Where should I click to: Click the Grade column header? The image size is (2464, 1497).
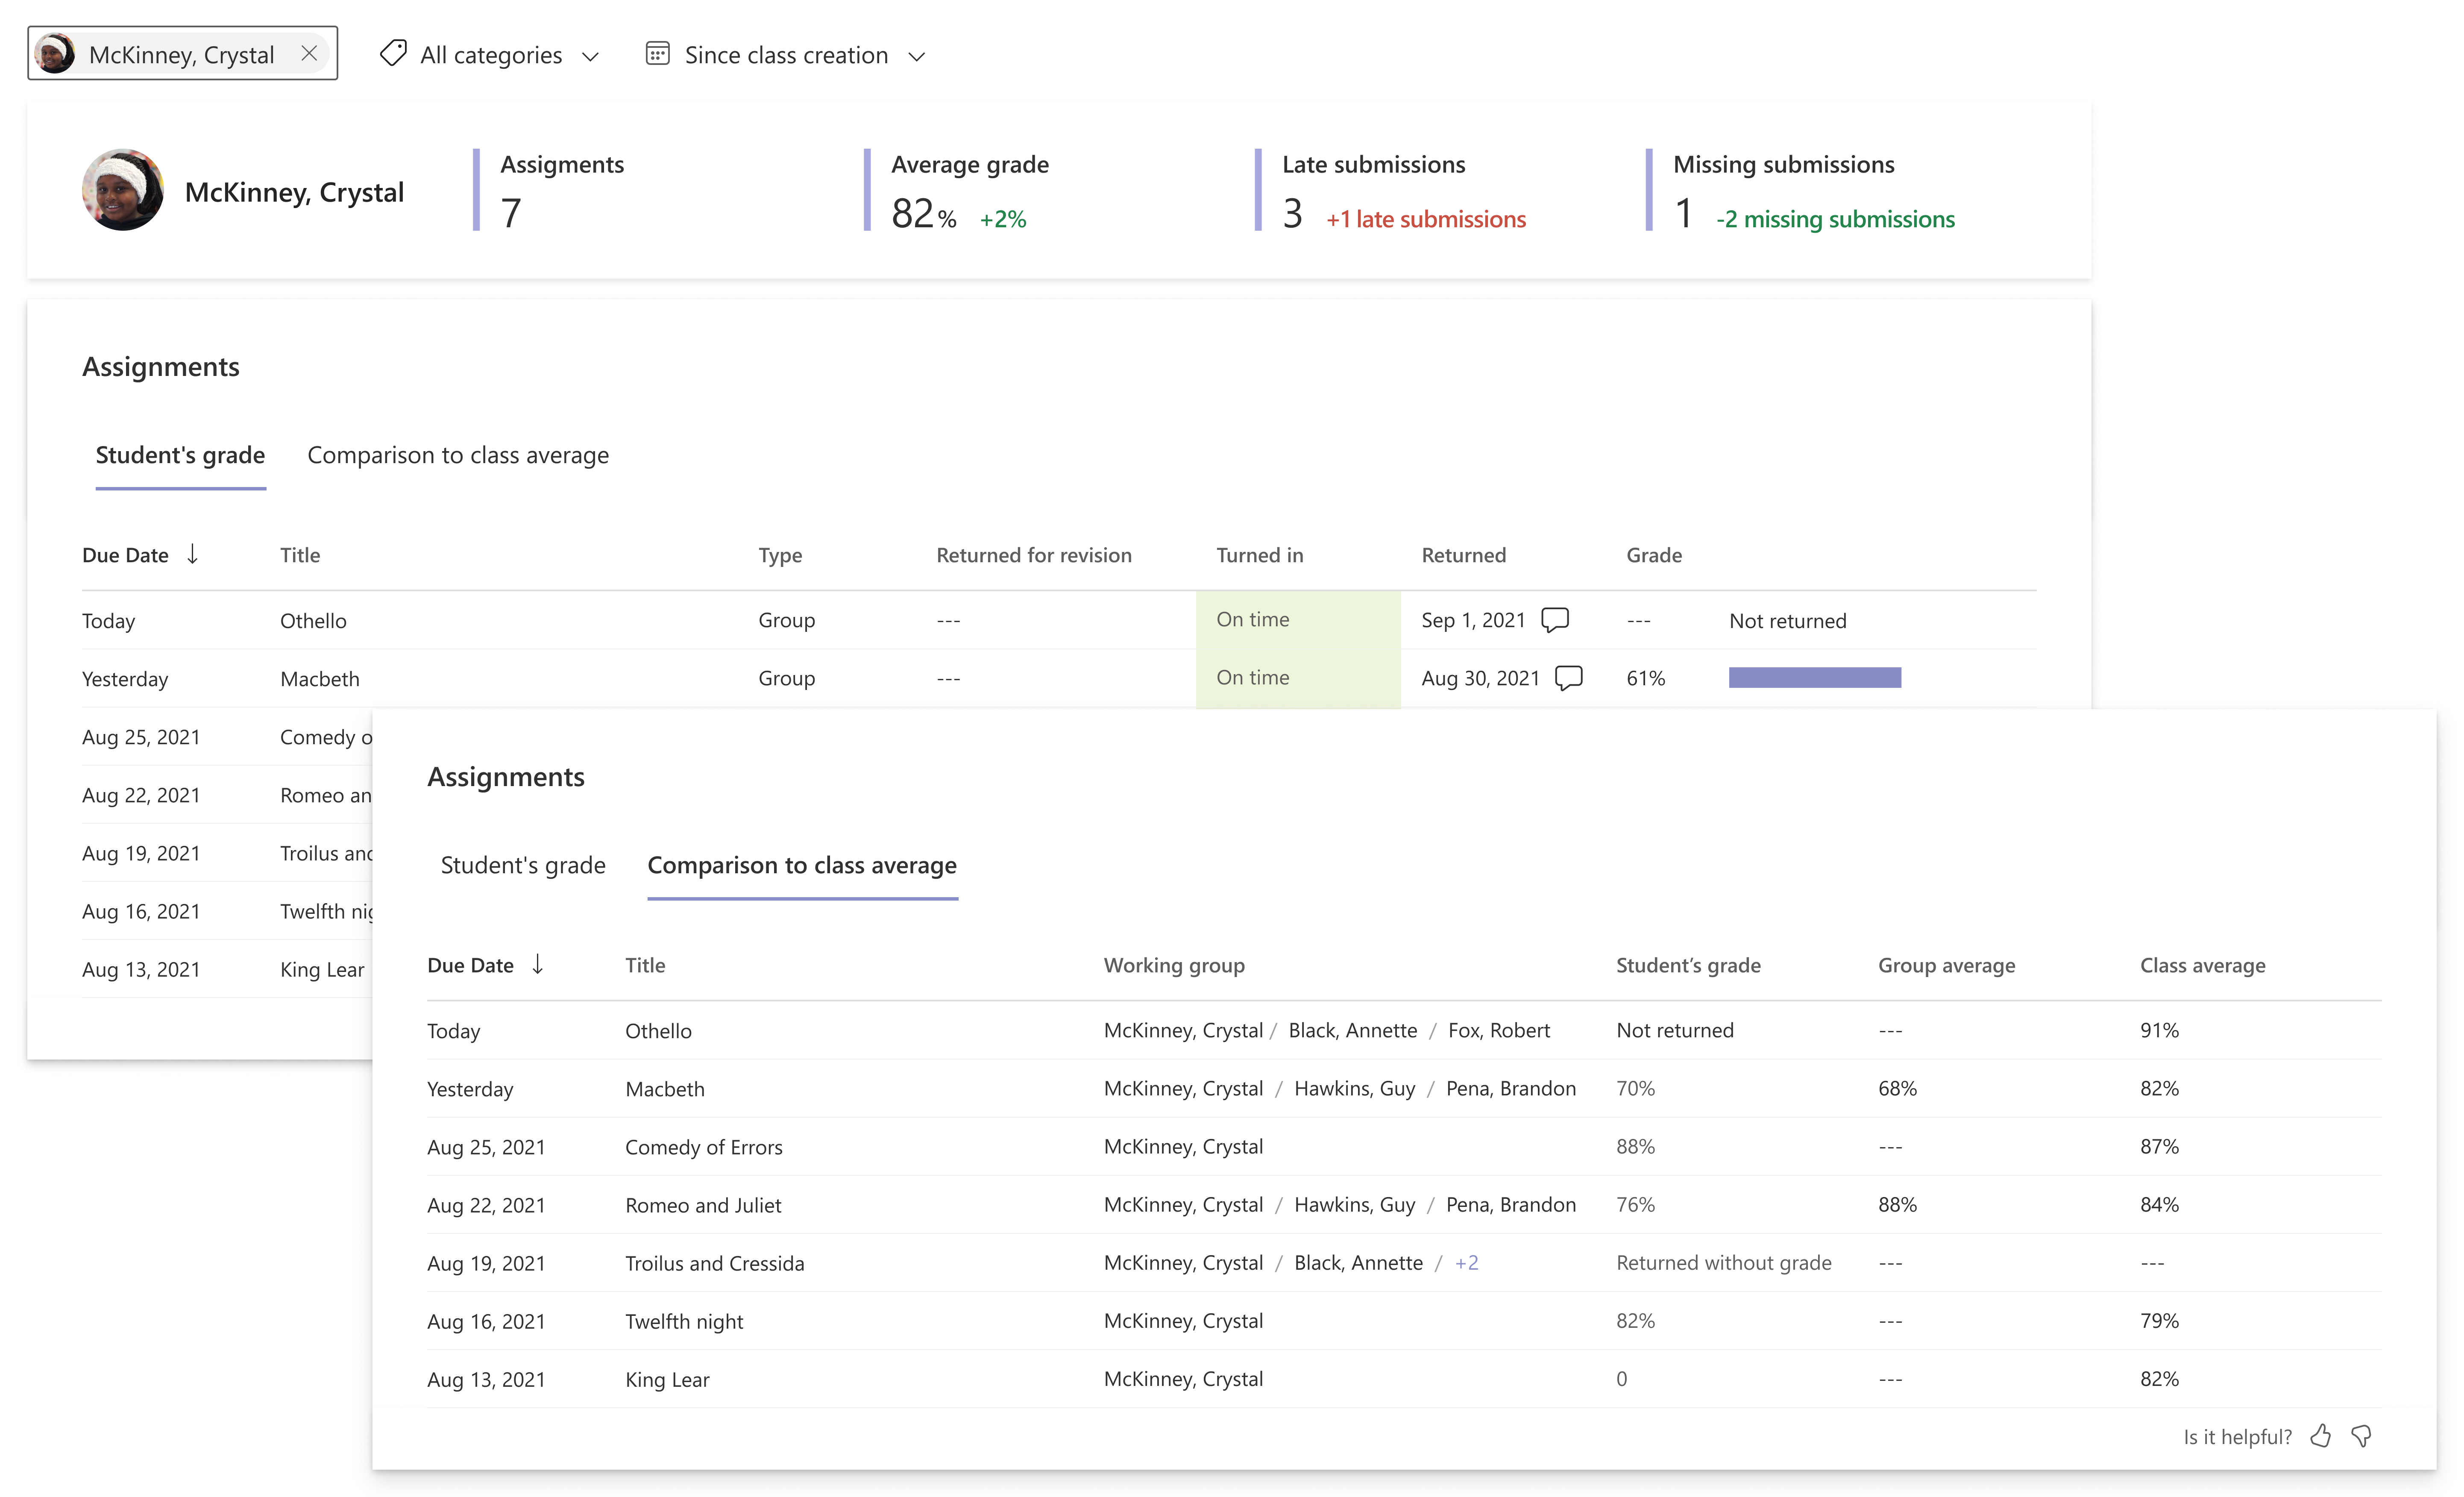[1654, 555]
